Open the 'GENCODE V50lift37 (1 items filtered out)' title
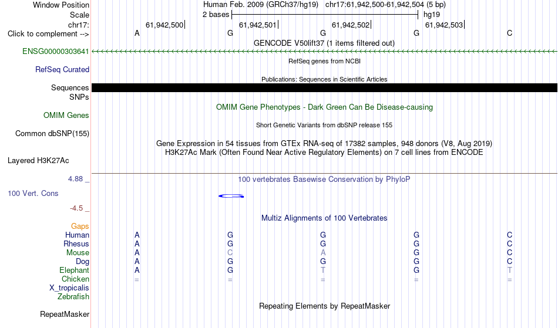This screenshot has height=328, width=558. coord(324,43)
